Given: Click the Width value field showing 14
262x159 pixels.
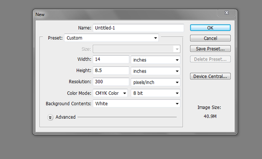Looking at the screenshot, I should point(111,59).
